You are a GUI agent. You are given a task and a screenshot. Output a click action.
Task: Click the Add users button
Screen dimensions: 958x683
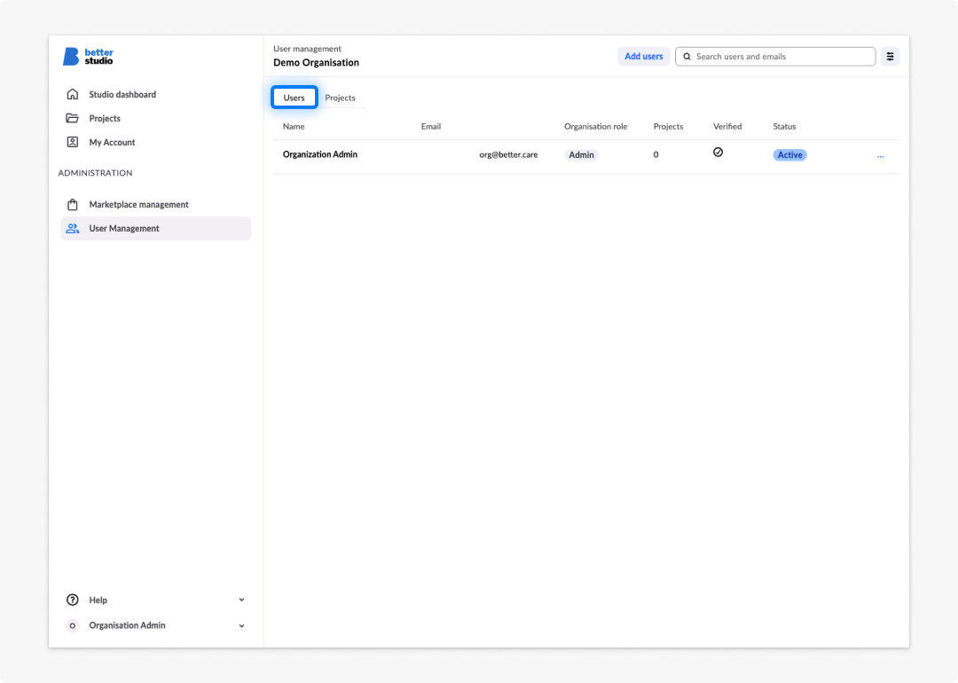tap(643, 56)
